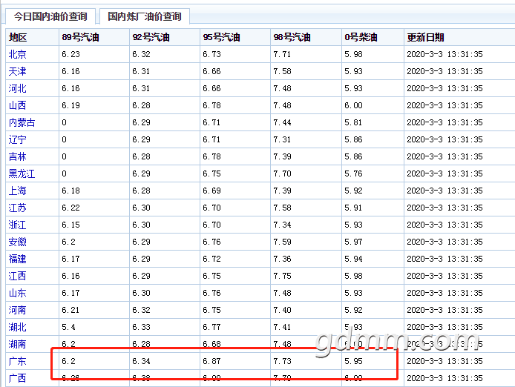Open the 湖北 region link

pos(17,327)
